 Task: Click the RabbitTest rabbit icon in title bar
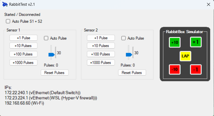(x=5, y=4)
